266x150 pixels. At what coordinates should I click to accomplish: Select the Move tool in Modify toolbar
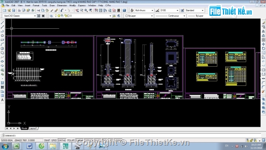coord(263,44)
